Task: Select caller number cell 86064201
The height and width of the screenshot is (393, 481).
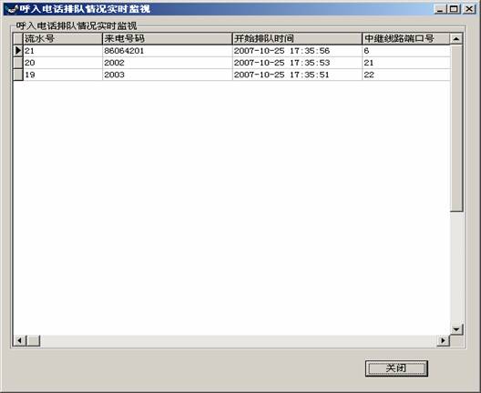Action: coord(168,51)
